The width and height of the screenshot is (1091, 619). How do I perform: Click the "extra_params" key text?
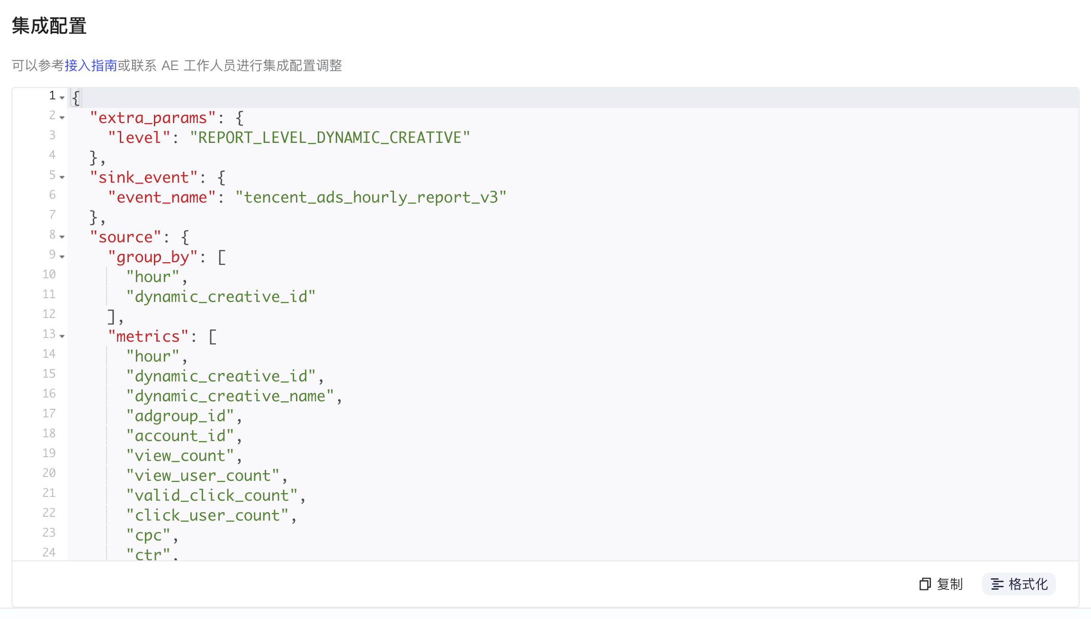(153, 118)
